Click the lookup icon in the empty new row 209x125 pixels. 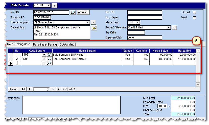(49, 63)
